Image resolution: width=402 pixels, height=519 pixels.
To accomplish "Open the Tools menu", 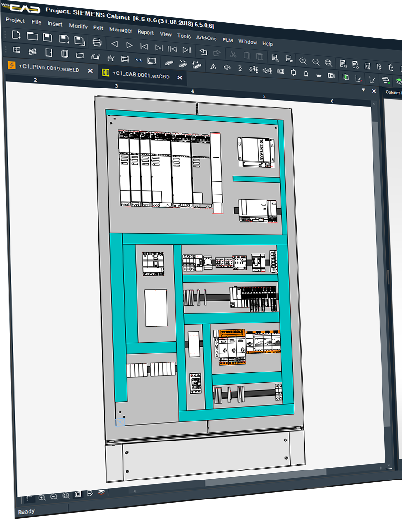I will (x=184, y=36).
